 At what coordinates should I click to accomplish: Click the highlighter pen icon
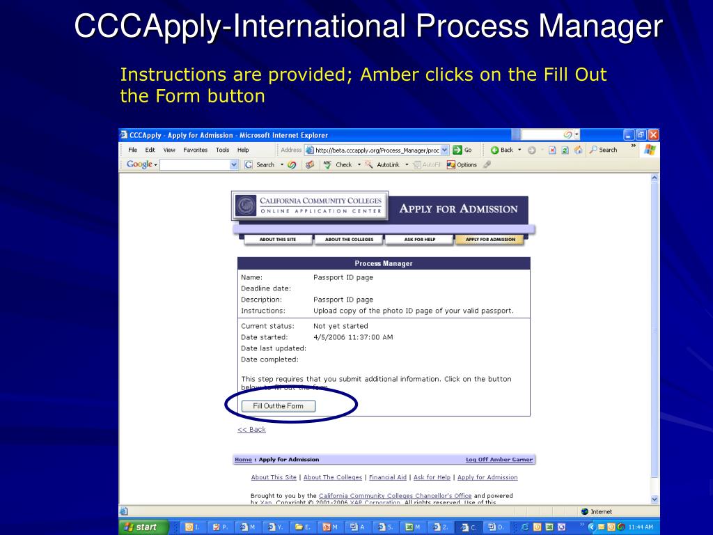487,164
